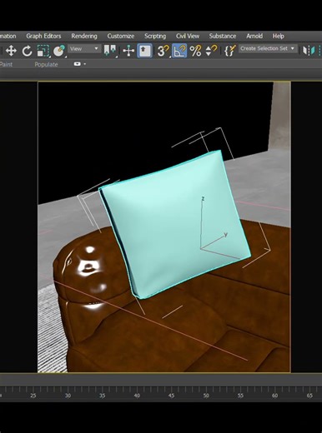Click frame 60 on the timeline
Image resolution: width=322 pixels, height=433 pixels.
(274, 396)
